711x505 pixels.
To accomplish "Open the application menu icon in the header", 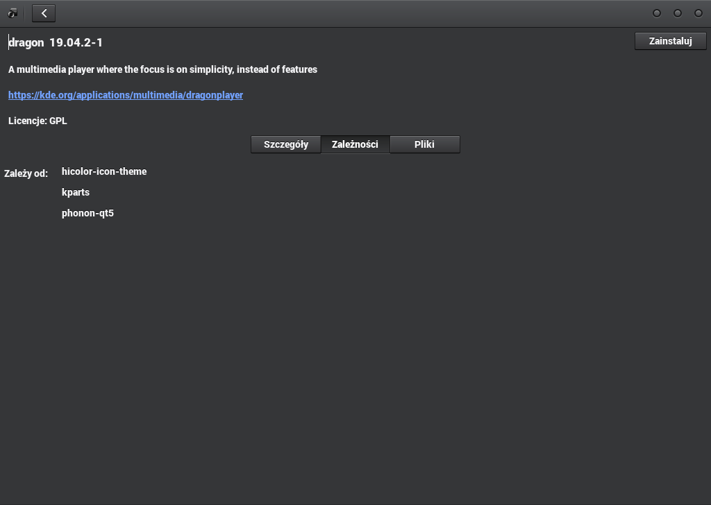I will 12,13.
